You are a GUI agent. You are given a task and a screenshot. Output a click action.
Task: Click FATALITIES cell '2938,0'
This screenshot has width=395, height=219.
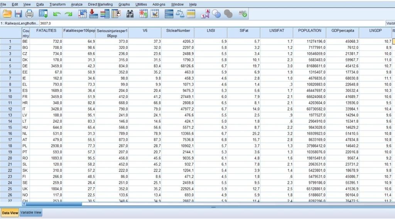coord(46,146)
